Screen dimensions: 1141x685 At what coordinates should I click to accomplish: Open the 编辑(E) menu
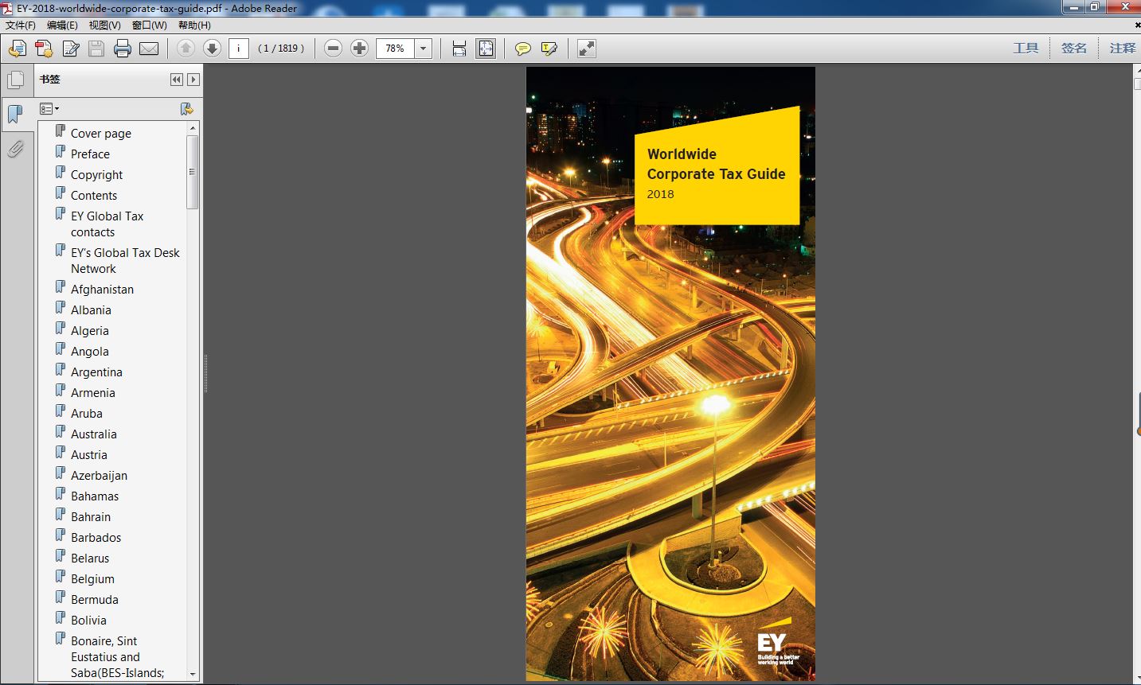coord(62,25)
